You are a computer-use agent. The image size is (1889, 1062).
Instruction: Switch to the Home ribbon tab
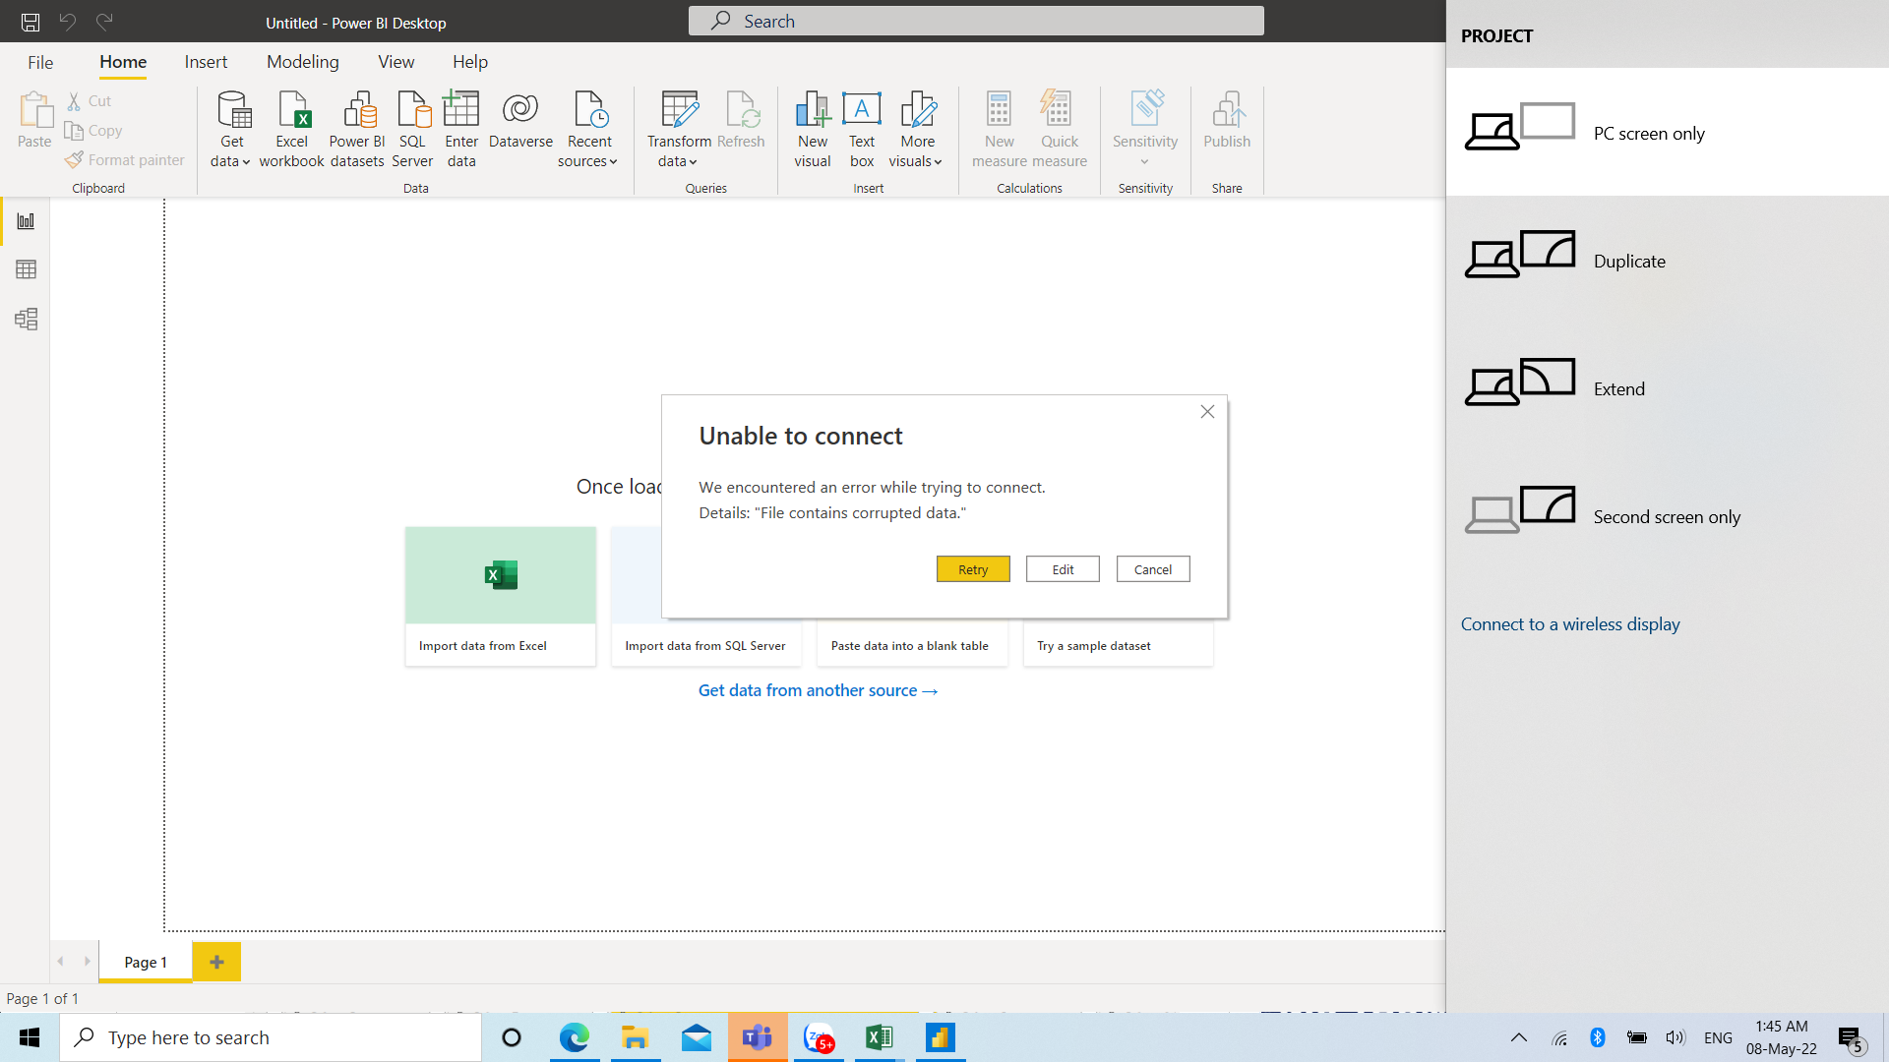coord(123,62)
